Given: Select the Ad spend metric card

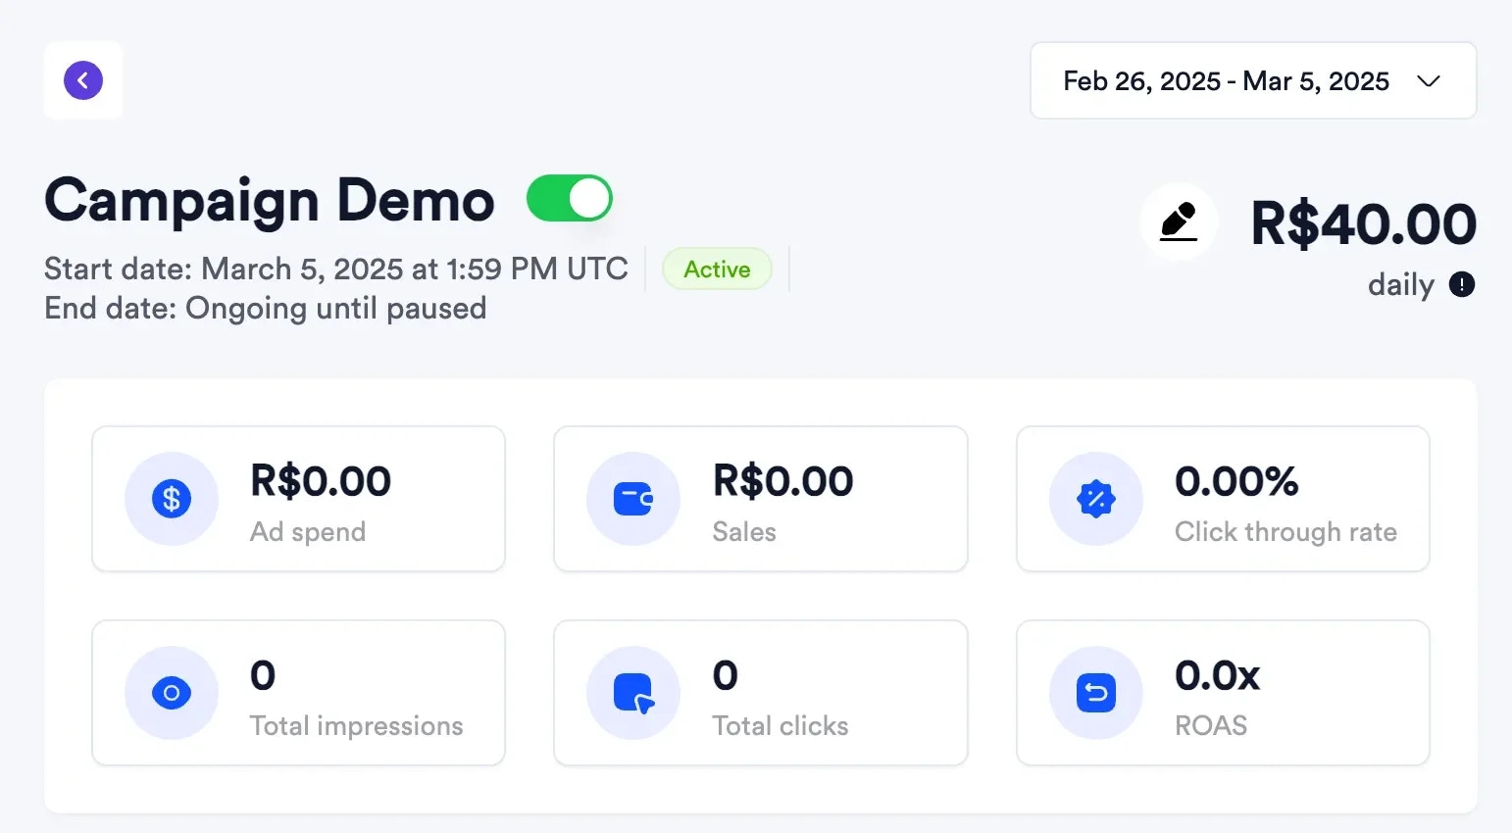Looking at the screenshot, I should coord(298,499).
